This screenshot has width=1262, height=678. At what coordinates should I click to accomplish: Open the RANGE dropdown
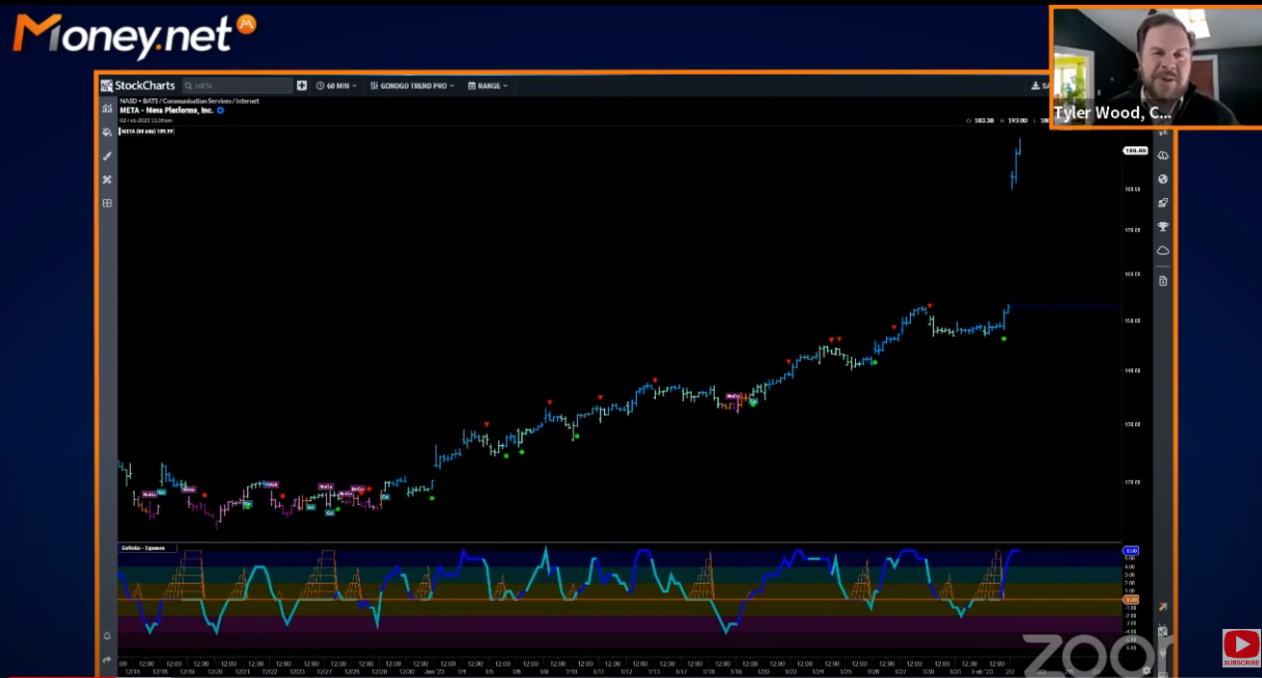[x=488, y=86]
